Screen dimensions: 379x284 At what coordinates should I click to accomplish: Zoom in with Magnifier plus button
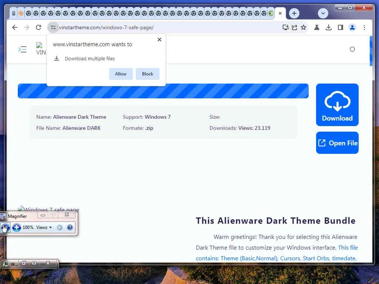click(x=16, y=227)
